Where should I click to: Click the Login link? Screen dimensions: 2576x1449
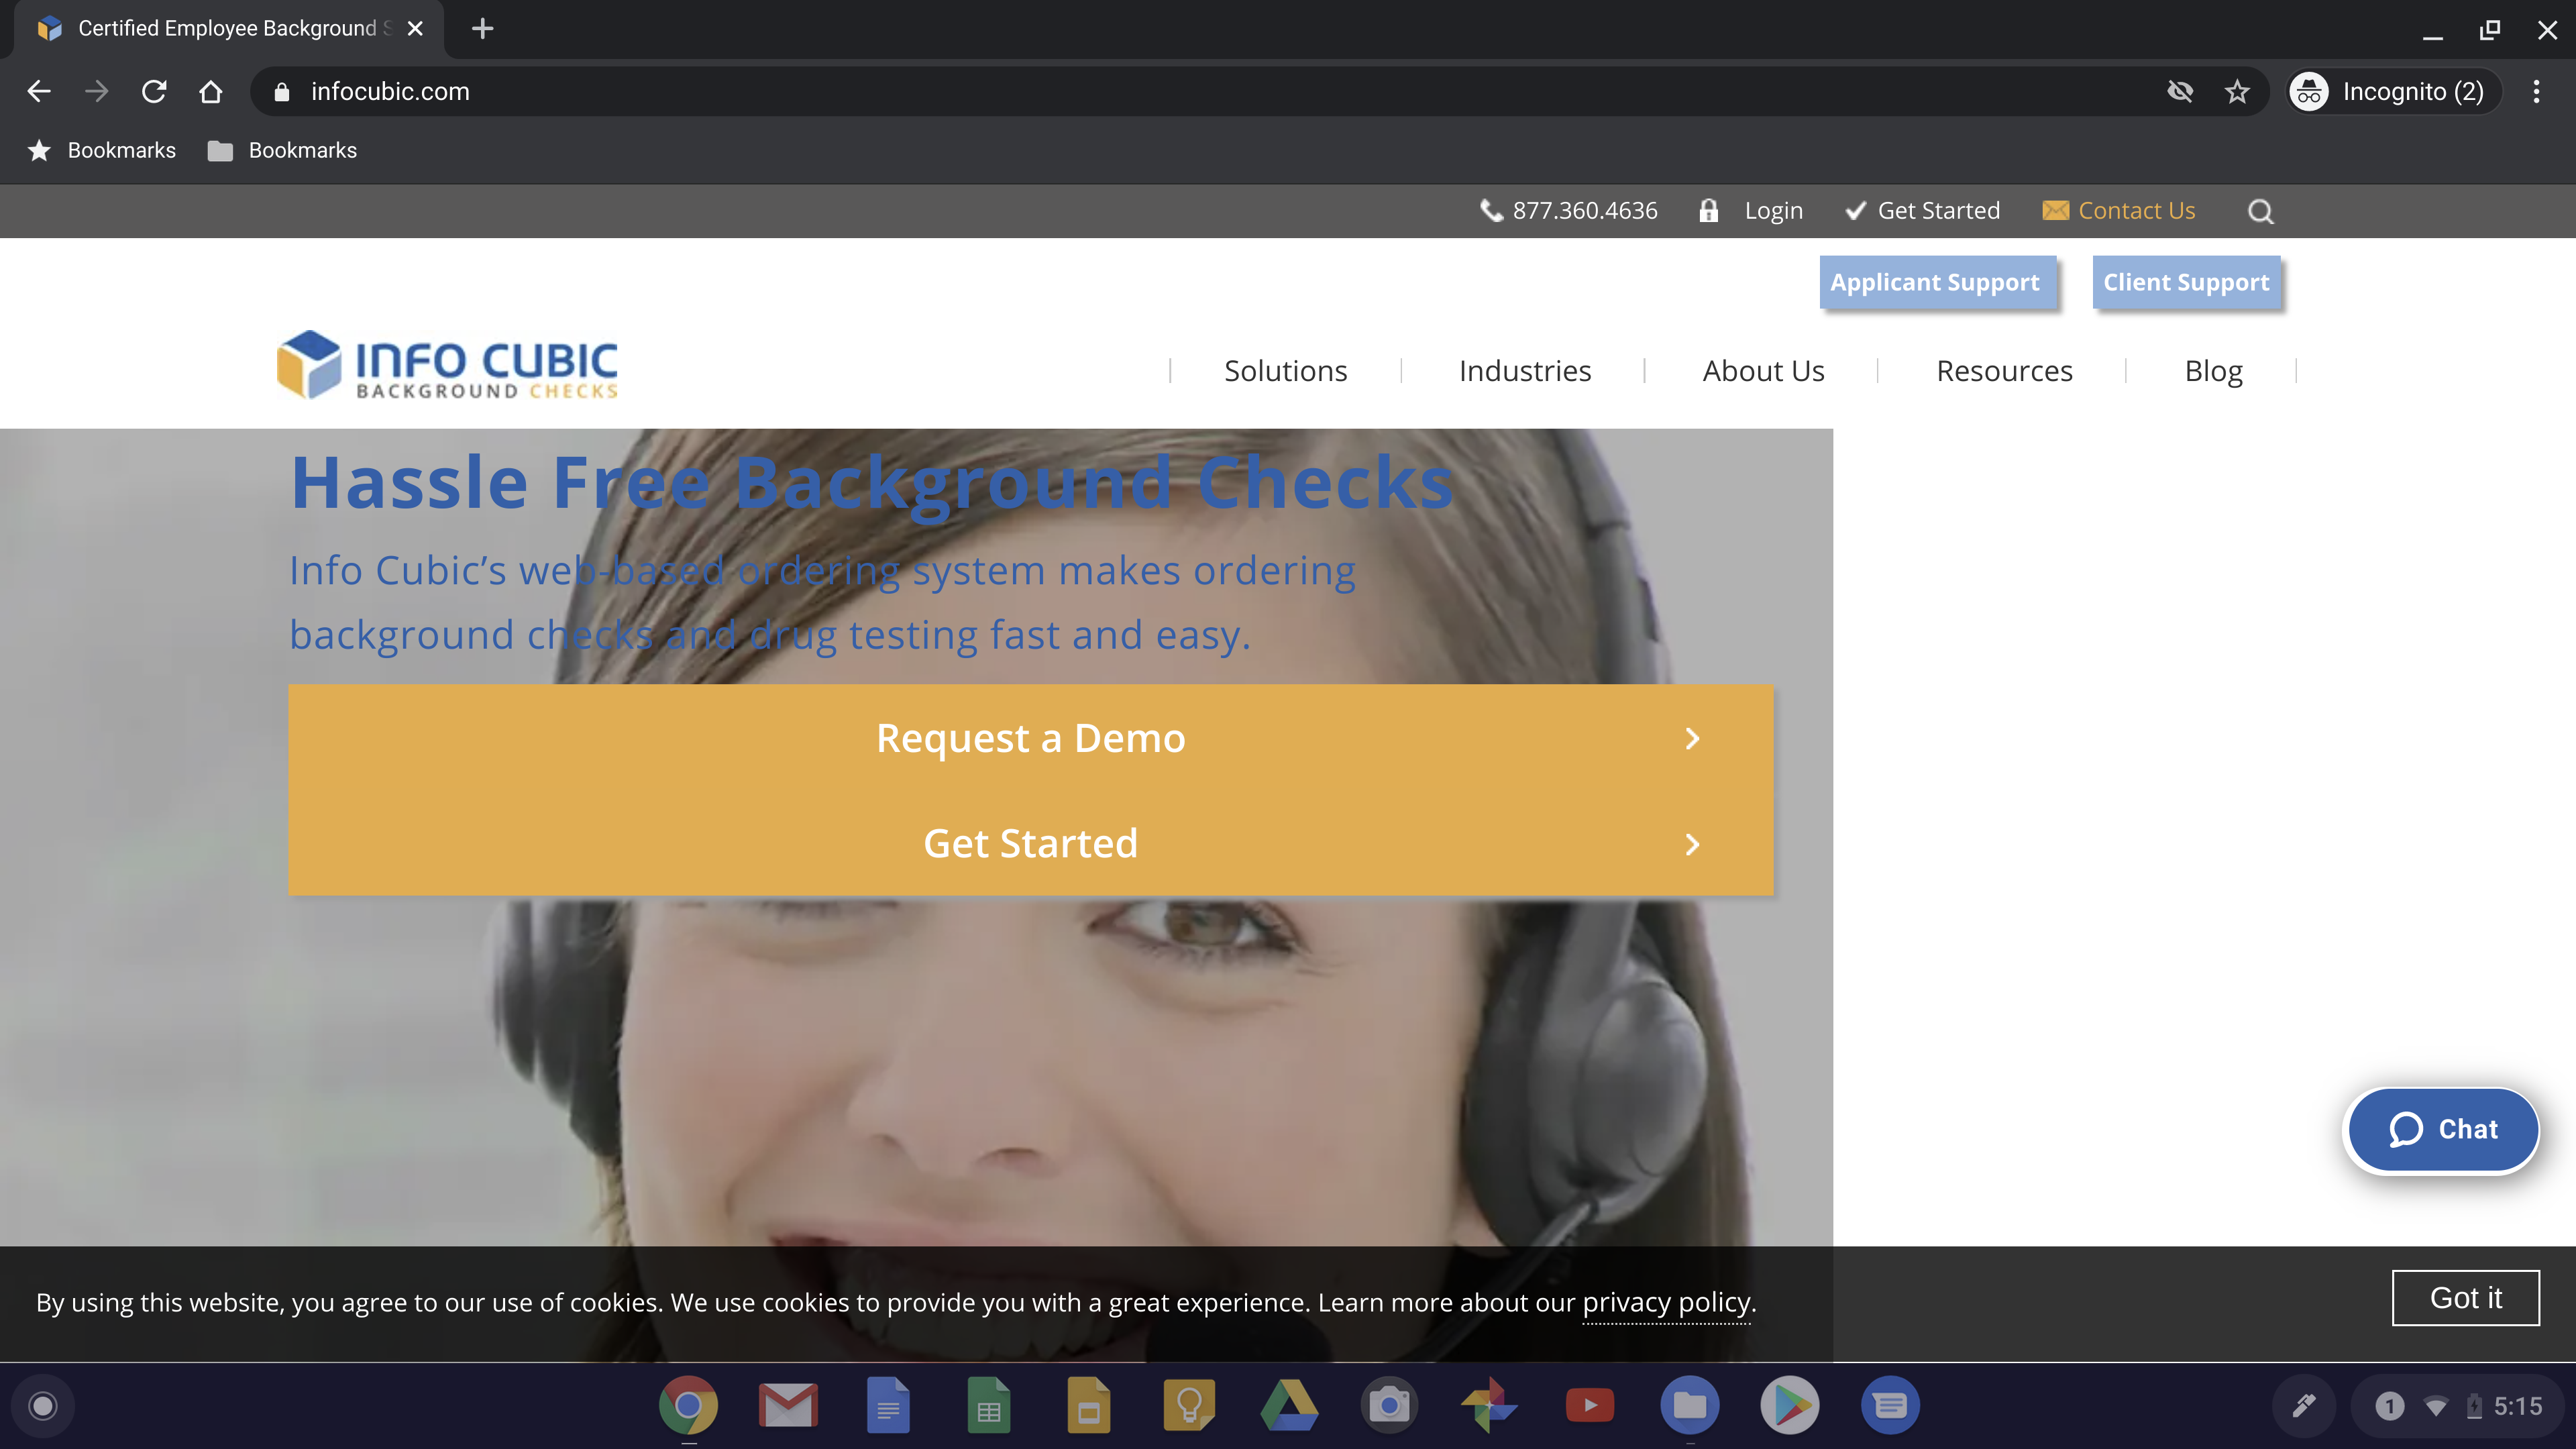click(1752, 211)
